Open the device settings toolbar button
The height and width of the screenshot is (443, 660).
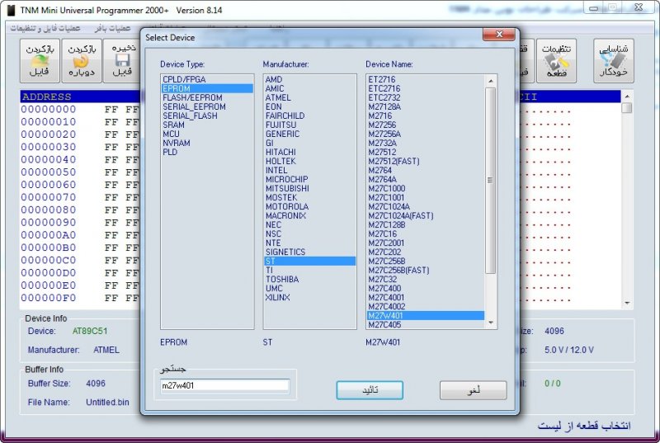click(x=556, y=61)
